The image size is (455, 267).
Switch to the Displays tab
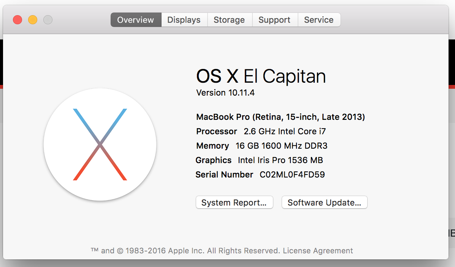coord(184,20)
